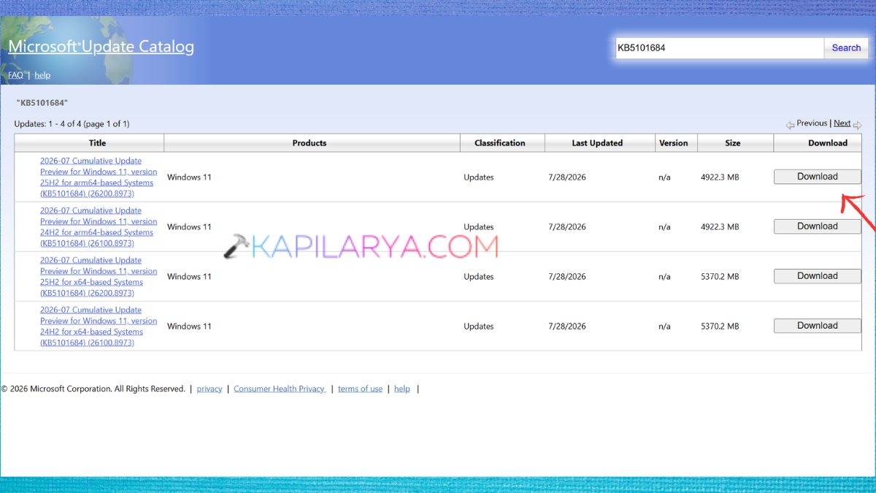Sort by the Products column header
The height and width of the screenshot is (493, 876).
[310, 143]
